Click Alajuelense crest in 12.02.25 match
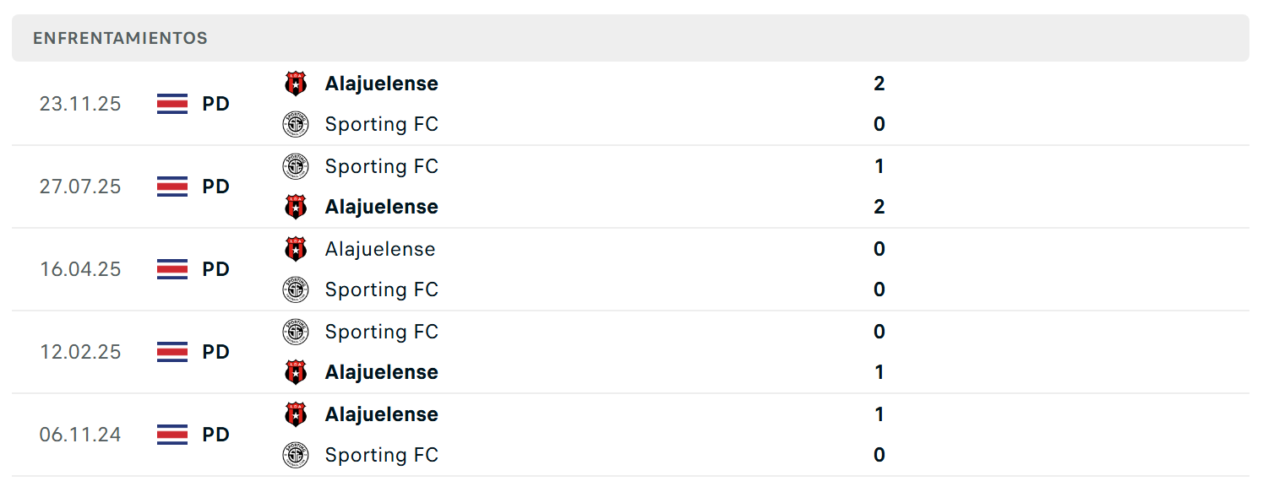The width and height of the screenshot is (1263, 492). [x=296, y=372]
